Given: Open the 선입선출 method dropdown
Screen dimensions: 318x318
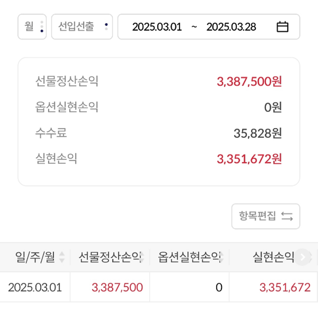Looking at the screenshot, I should click(x=82, y=27).
